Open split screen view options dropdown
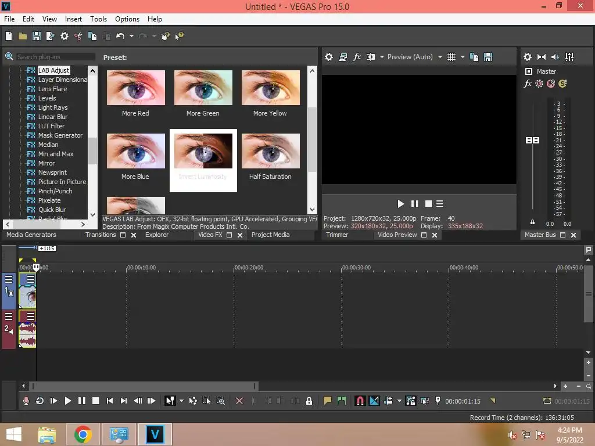Screen dimensions: 595x446 [x=382, y=57]
